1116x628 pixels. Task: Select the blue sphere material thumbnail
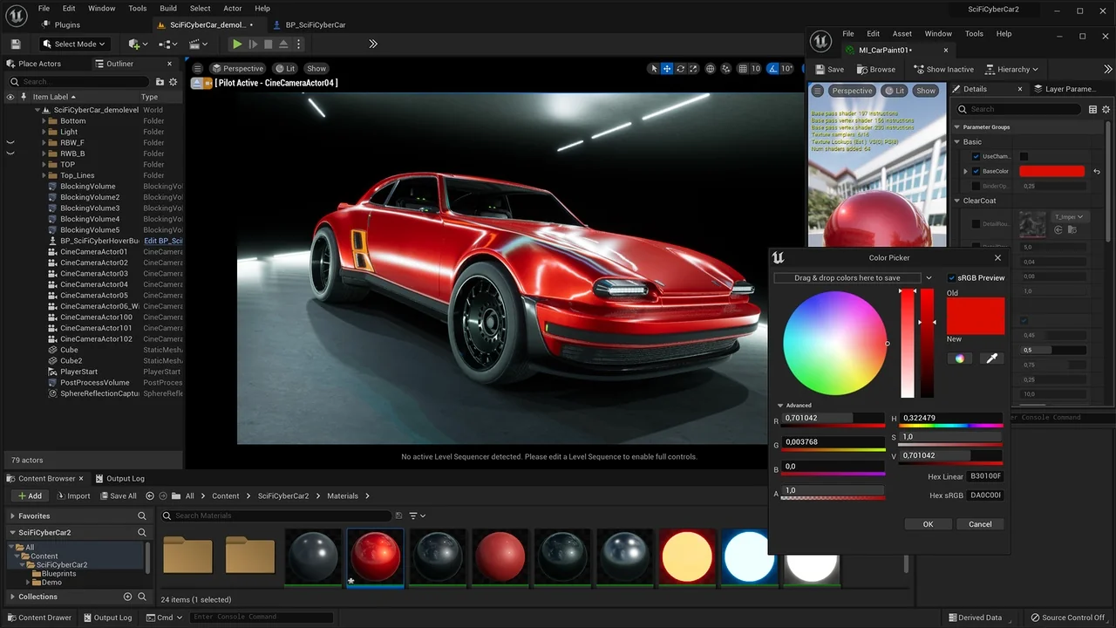pyautogui.click(x=748, y=556)
